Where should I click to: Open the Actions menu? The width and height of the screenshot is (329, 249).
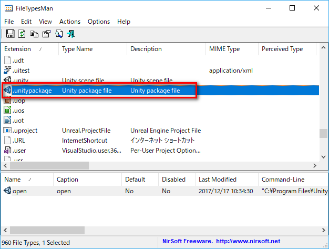coord(70,22)
